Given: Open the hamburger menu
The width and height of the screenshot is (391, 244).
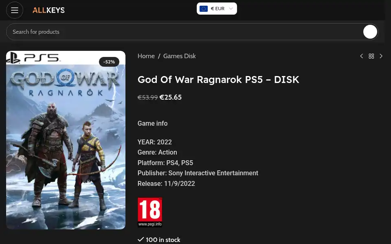Looking at the screenshot, I should [x=15, y=10].
